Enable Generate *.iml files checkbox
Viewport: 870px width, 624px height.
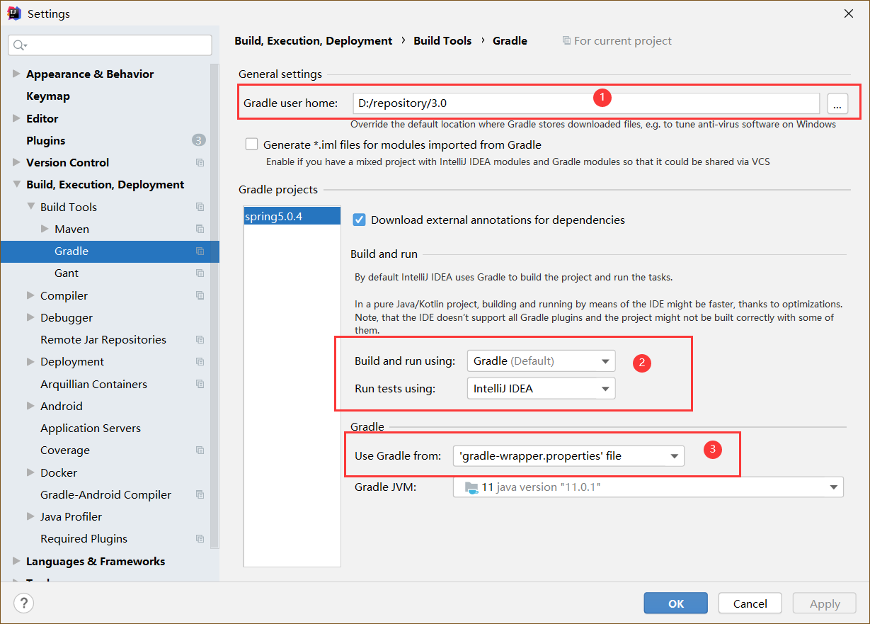(251, 144)
